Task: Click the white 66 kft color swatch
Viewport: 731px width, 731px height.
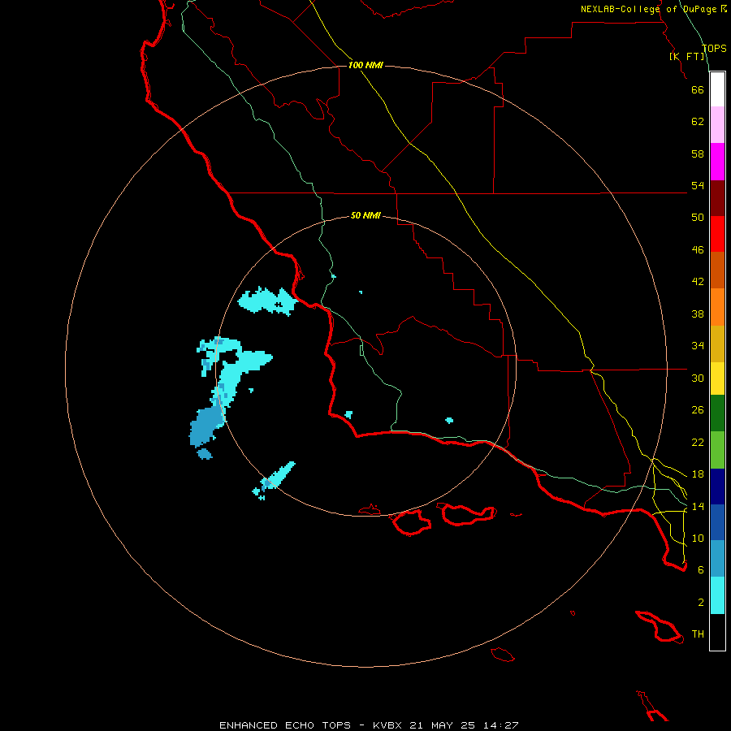Action: [x=717, y=89]
